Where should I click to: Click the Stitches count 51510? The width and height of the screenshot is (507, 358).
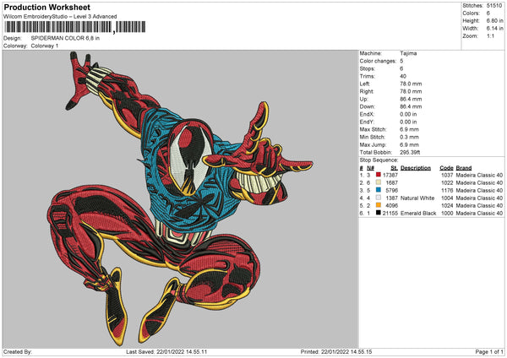tap(496, 6)
